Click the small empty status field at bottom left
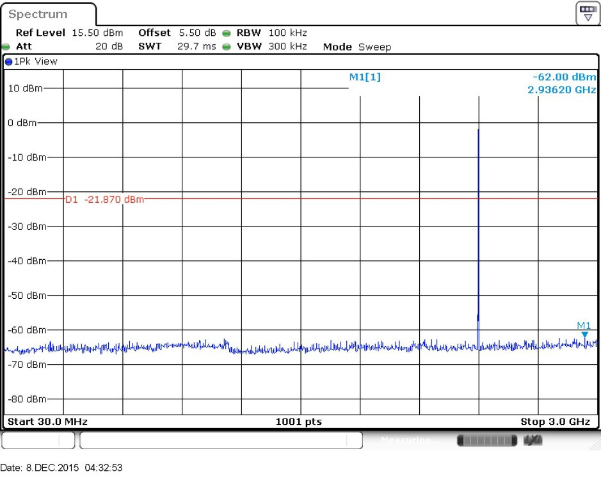Image resolution: width=601 pixels, height=485 pixels. 38,440
